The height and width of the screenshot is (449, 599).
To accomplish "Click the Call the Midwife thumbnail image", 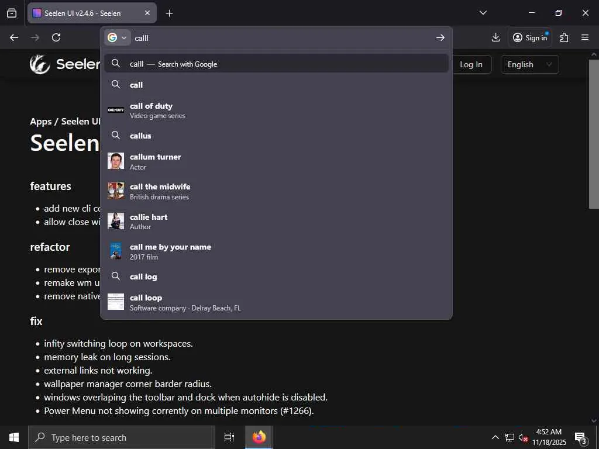I will (x=116, y=191).
